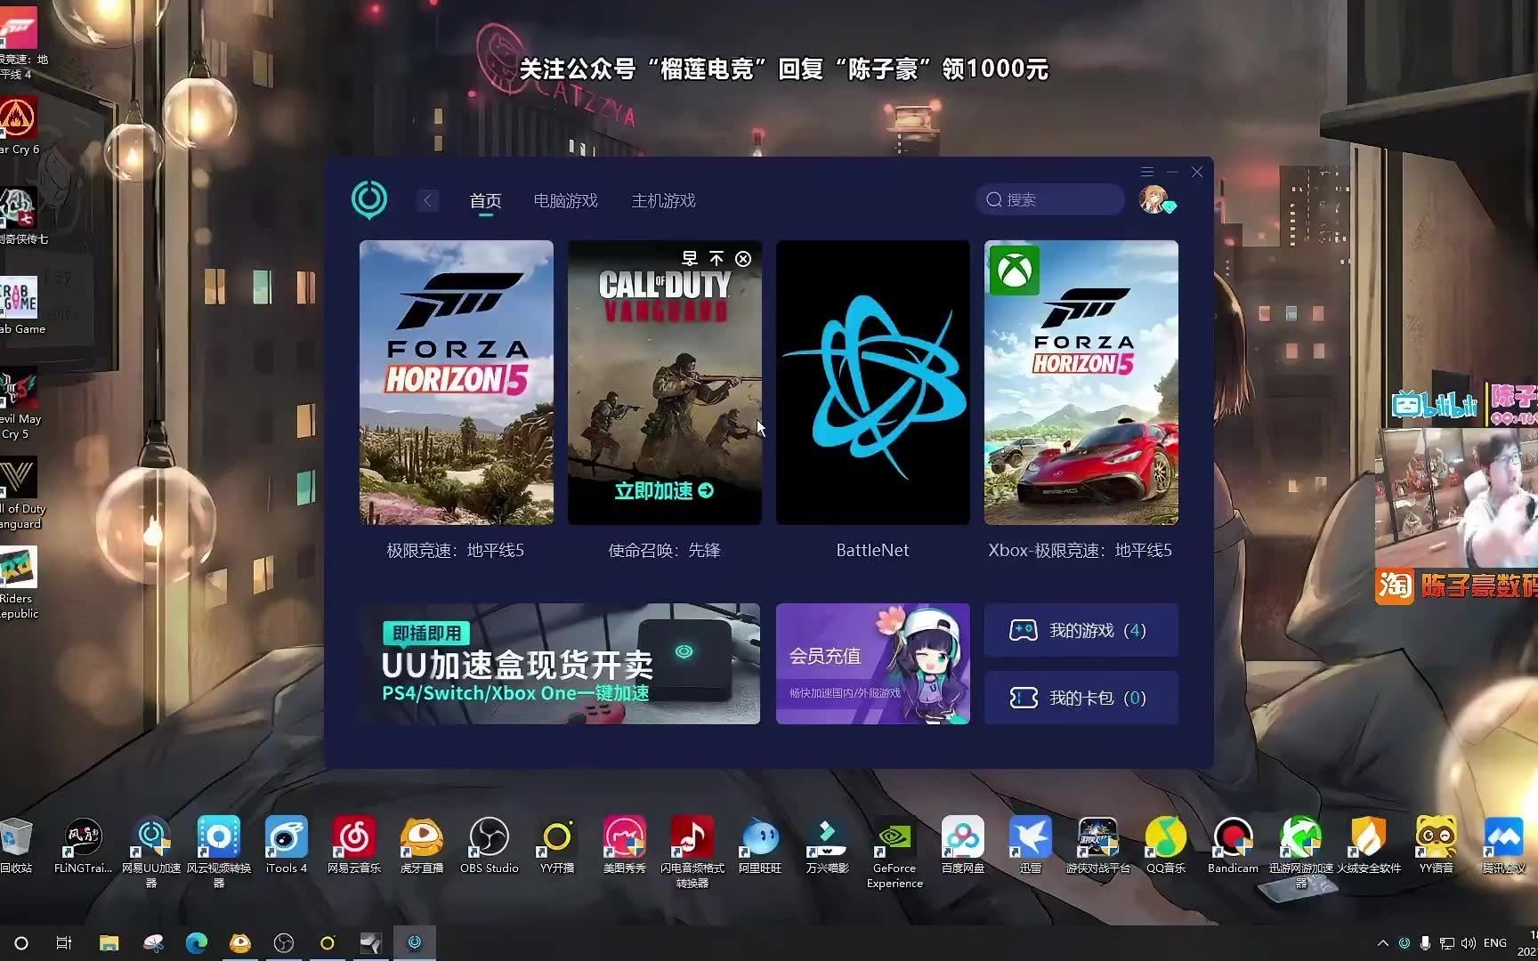Select the 极限竞速：地平线5 game cover

(457, 383)
